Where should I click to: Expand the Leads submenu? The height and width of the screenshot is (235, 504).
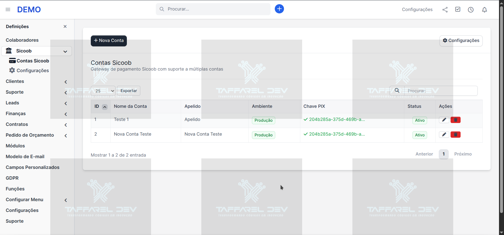coord(66,103)
